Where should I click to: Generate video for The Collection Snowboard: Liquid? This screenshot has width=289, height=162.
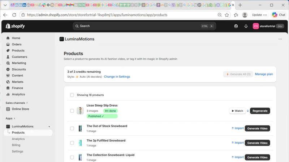pyautogui.click(x=257, y=157)
